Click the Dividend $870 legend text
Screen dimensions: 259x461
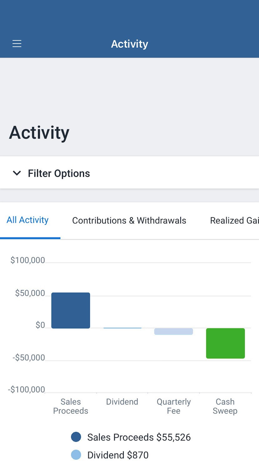pyautogui.click(x=118, y=455)
